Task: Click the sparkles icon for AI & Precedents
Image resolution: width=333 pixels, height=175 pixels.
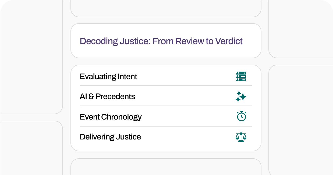Action: coord(241,96)
